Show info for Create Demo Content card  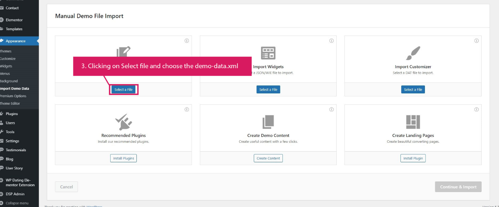tap(331, 110)
